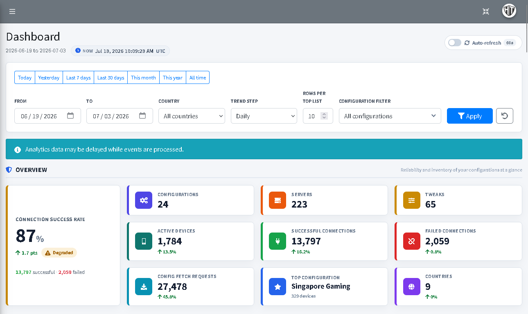Click the Configurations gears icon
528x314 pixels.
point(144,200)
